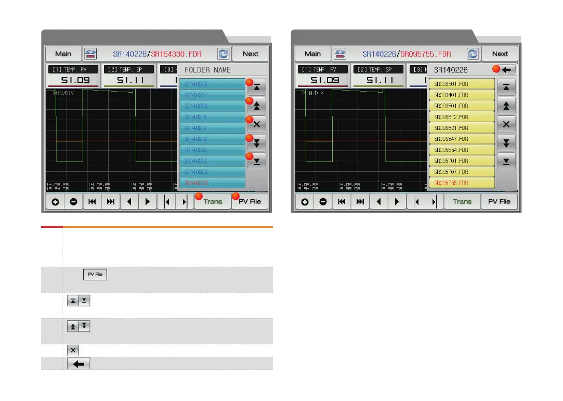
Task: Select folder SR140222 in the list
Action: coord(212,161)
